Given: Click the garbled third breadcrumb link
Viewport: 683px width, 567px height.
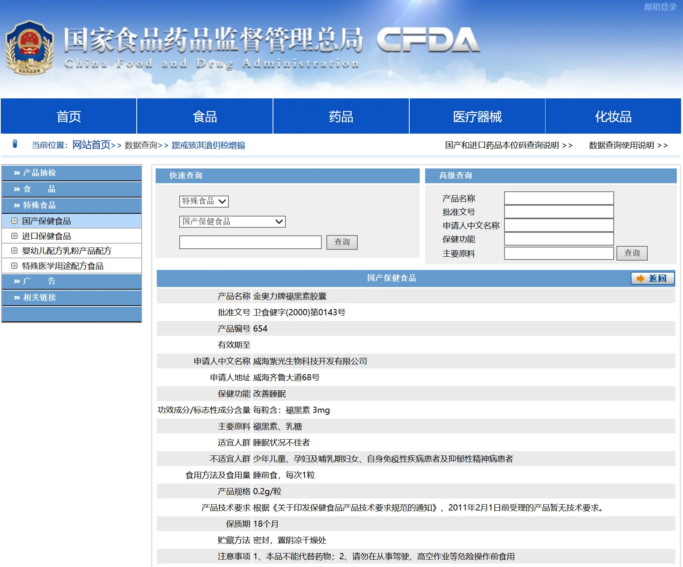Looking at the screenshot, I should [208, 145].
